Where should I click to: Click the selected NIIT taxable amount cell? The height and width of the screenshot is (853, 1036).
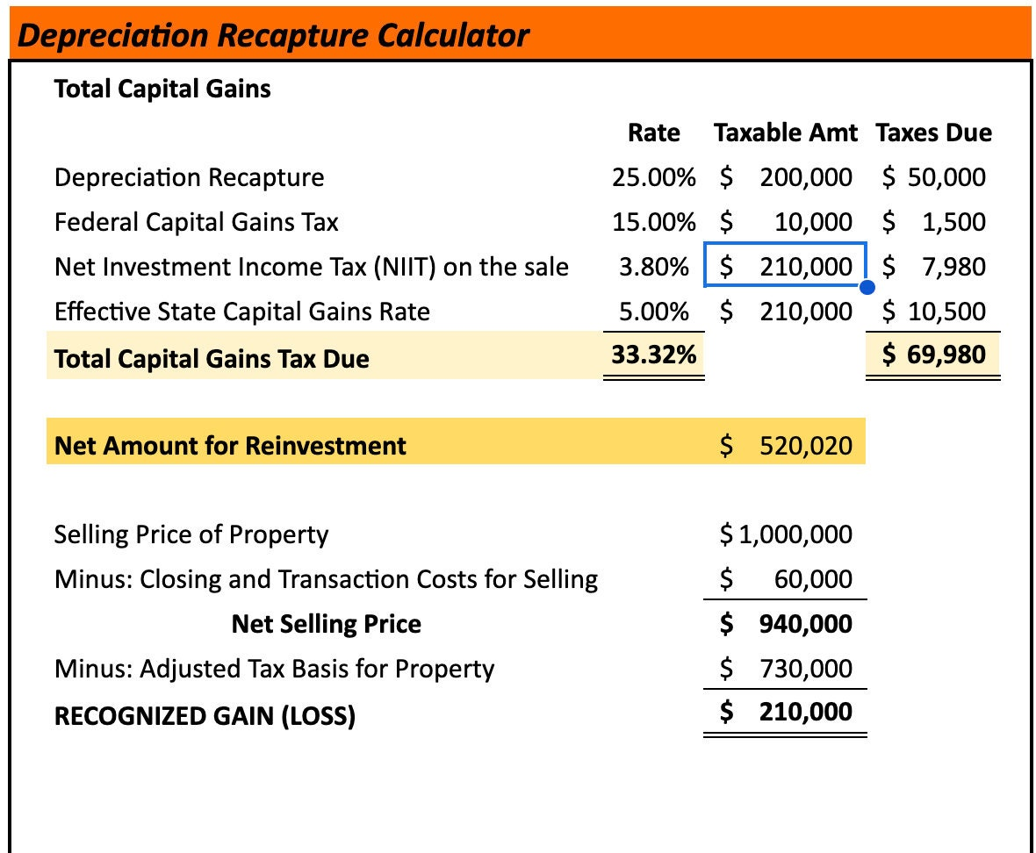point(786,266)
